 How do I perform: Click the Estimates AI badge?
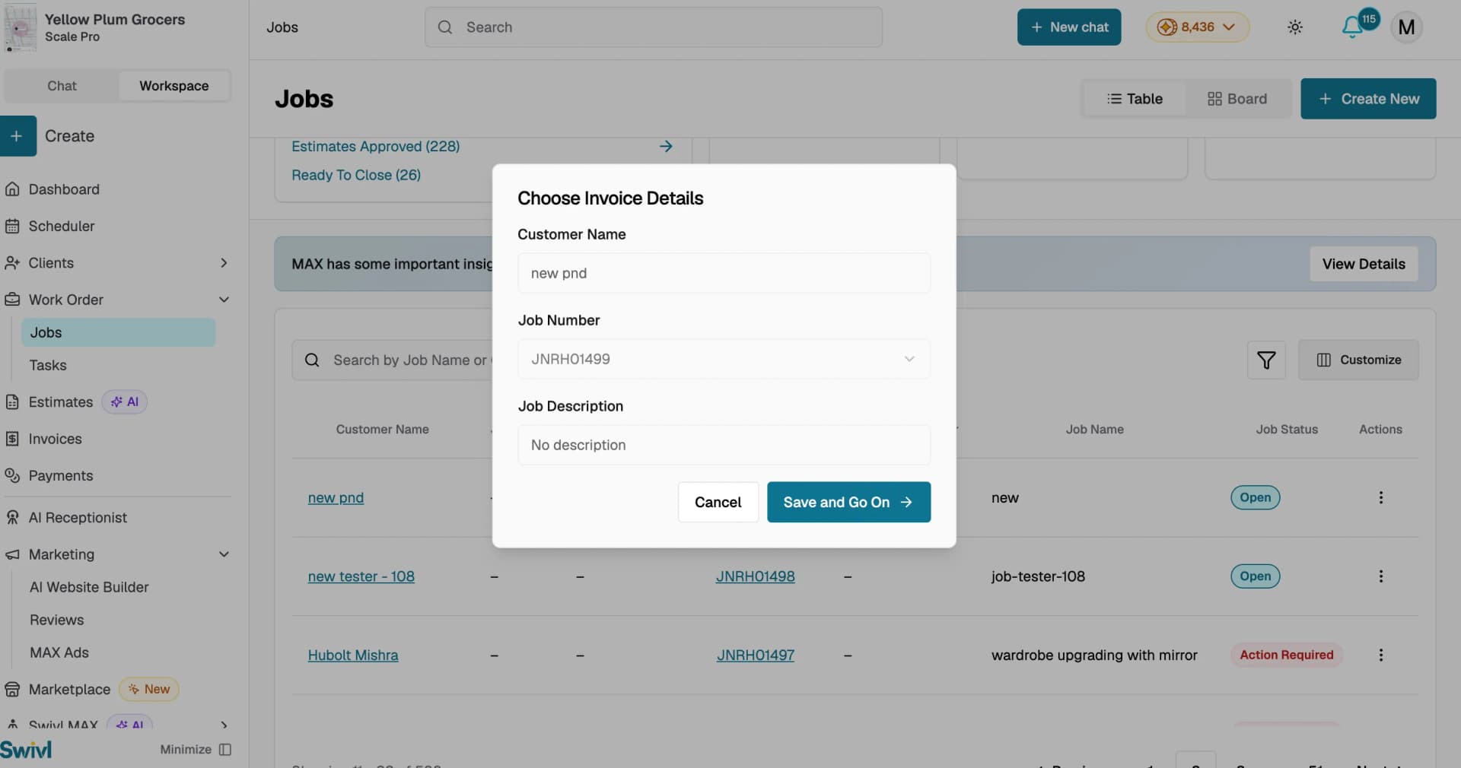[125, 402]
